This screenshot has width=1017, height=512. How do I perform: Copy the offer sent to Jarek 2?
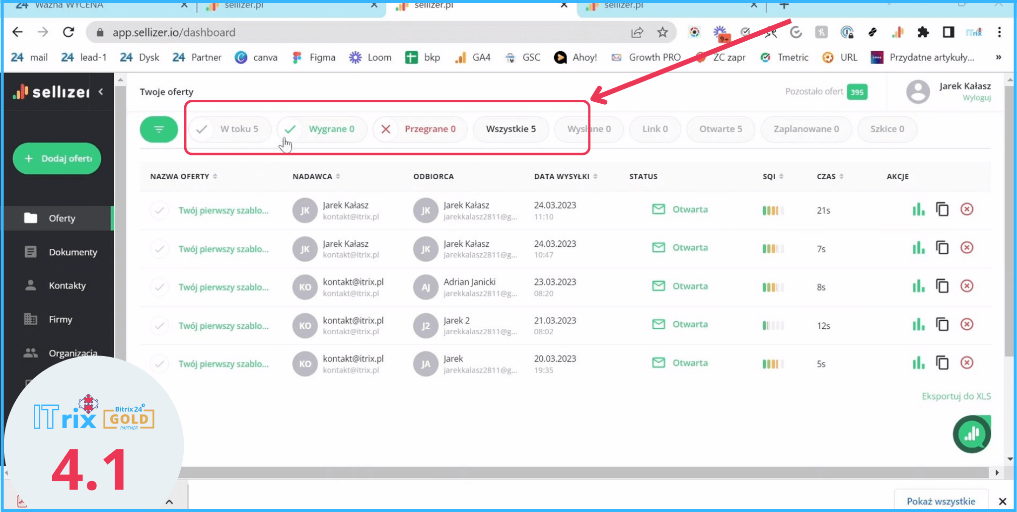coord(942,325)
